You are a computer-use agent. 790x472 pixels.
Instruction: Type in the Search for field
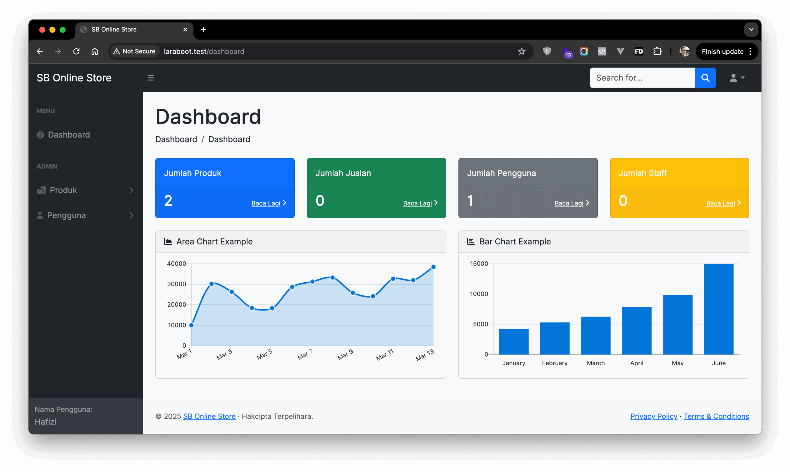coord(641,78)
